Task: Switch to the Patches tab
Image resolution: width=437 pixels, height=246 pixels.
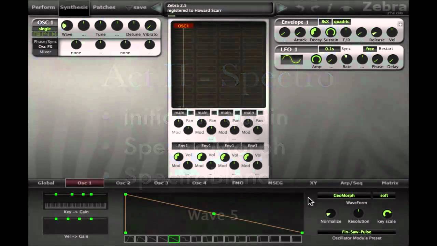Action: (x=104, y=7)
